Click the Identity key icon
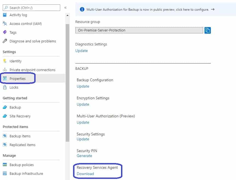236x180 pixels. [x=5, y=61]
